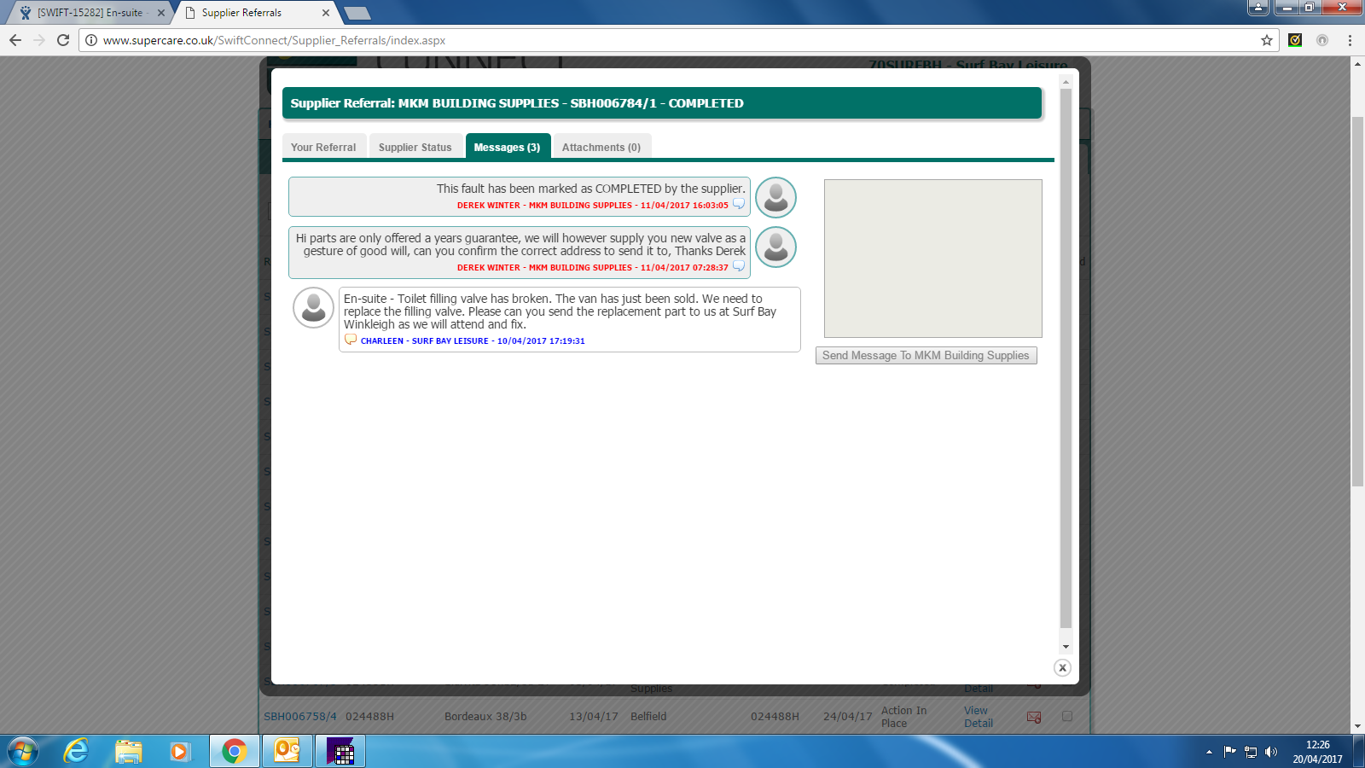Click the SBH006758/4 referral link behind the popup

point(300,717)
